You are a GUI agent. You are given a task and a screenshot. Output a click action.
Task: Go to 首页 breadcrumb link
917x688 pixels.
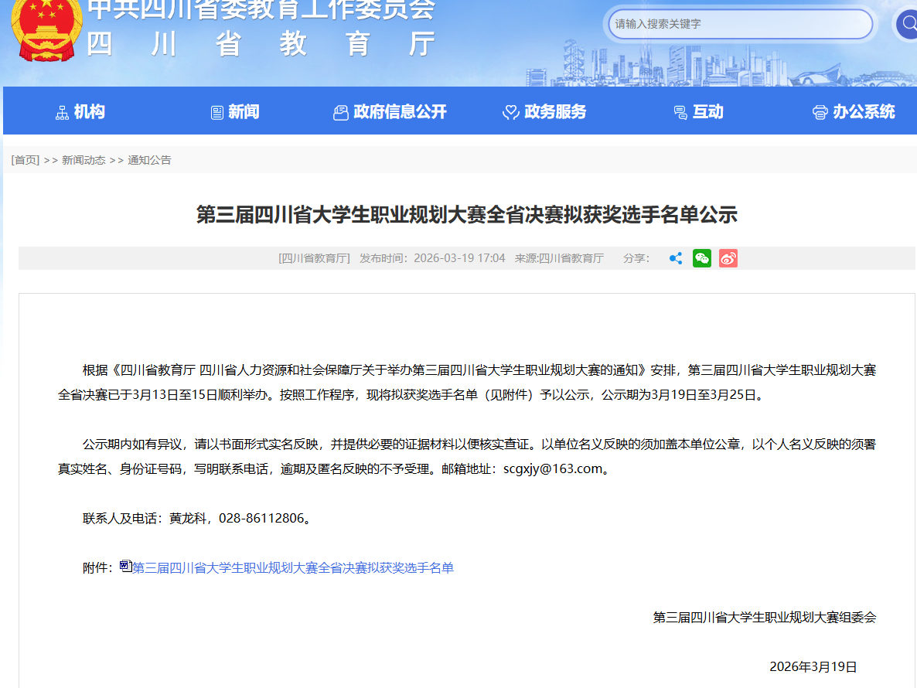point(26,160)
